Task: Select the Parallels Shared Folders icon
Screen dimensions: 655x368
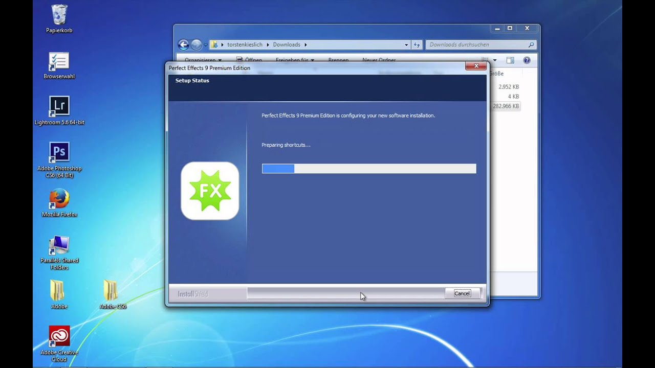Action: (59, 252)
